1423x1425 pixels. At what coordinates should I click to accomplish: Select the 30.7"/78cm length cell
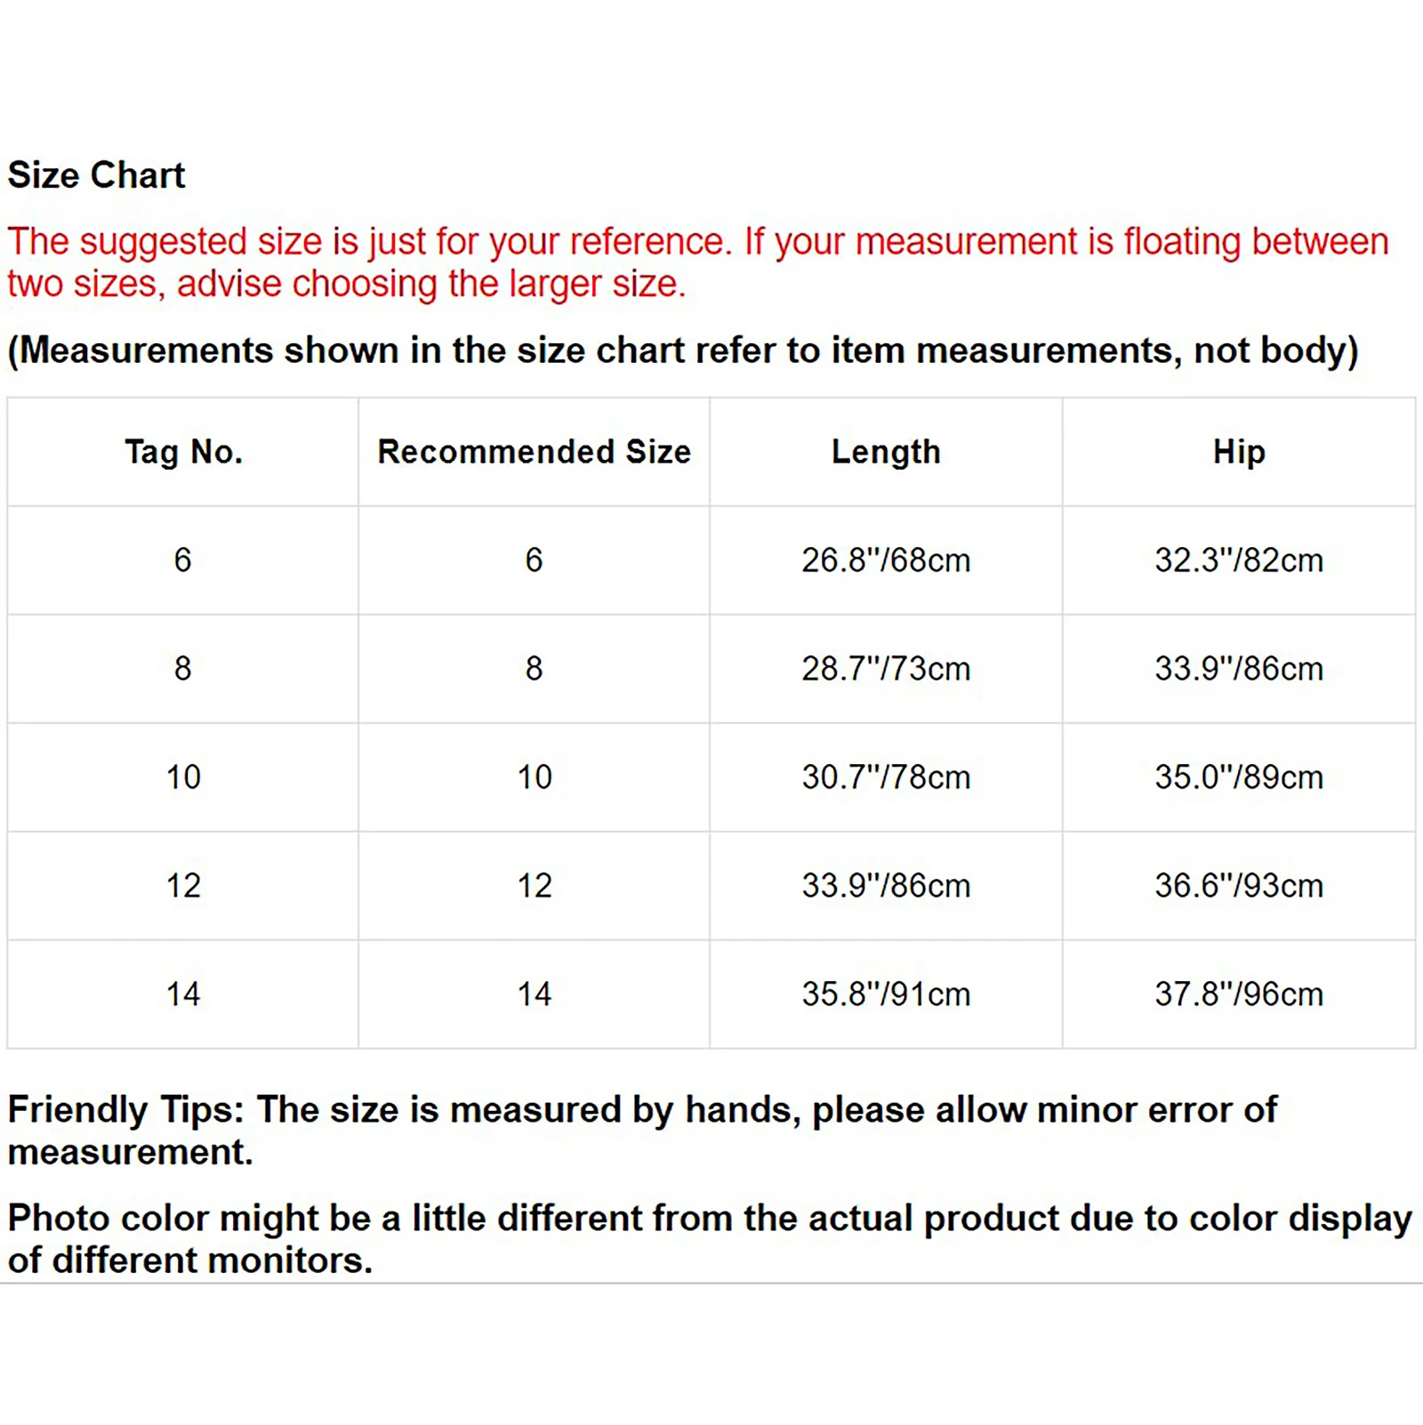(x=886, y=777)
